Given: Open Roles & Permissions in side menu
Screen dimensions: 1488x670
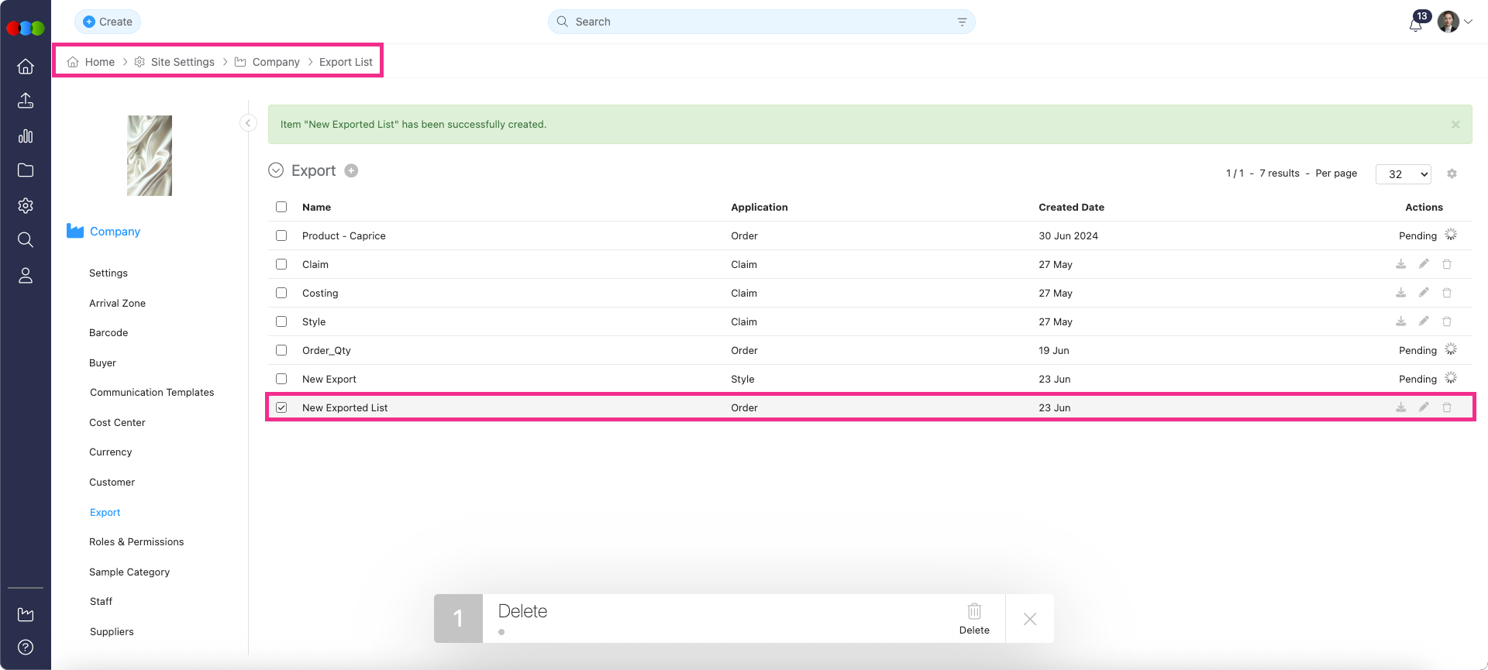Looking at the screenshot, I should (x=136, y=542).
